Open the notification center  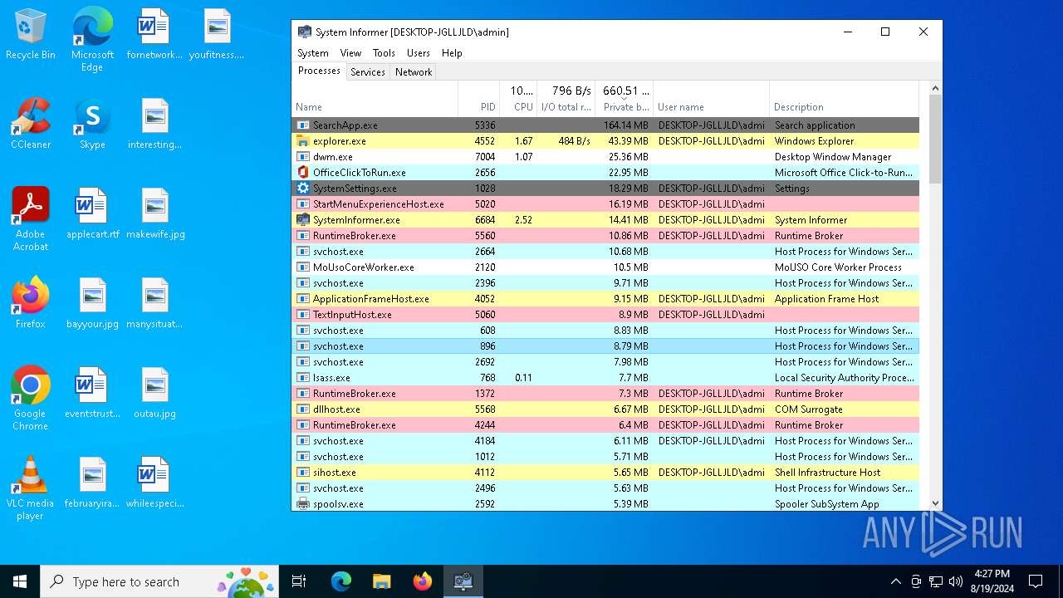click(1036, 581)
